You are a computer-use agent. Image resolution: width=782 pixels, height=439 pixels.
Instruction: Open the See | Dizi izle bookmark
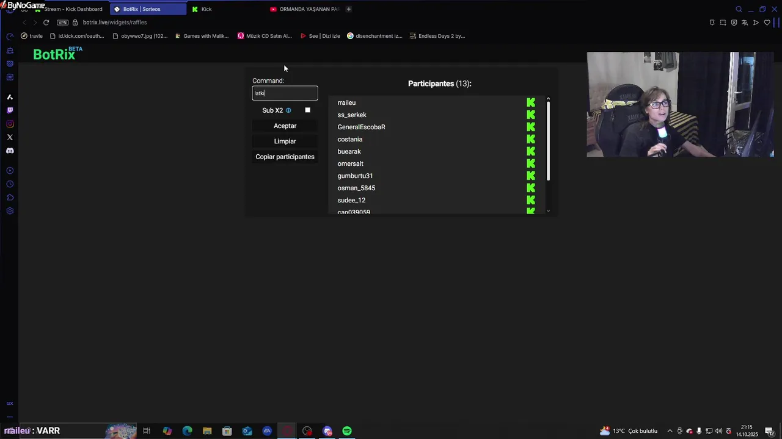(x=320, y=36)
